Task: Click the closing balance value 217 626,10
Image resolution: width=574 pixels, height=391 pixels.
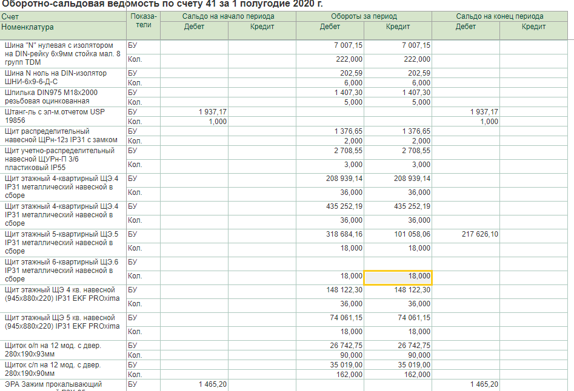Action: coord(479,234)
